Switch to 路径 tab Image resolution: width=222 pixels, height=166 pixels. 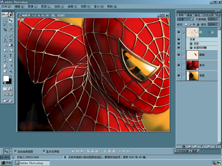[x=197, y=15]
